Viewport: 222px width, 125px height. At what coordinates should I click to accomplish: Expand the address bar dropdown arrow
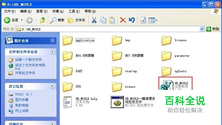202,29
